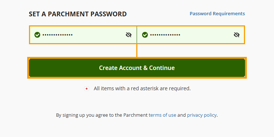Open the Password Requirements link
This screenshot has height=137, width=274.
click(217, 14)
